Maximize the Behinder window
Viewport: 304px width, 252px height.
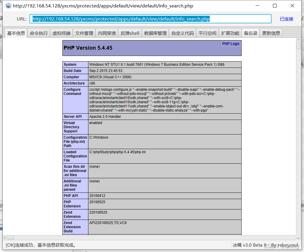click(275, 6)
